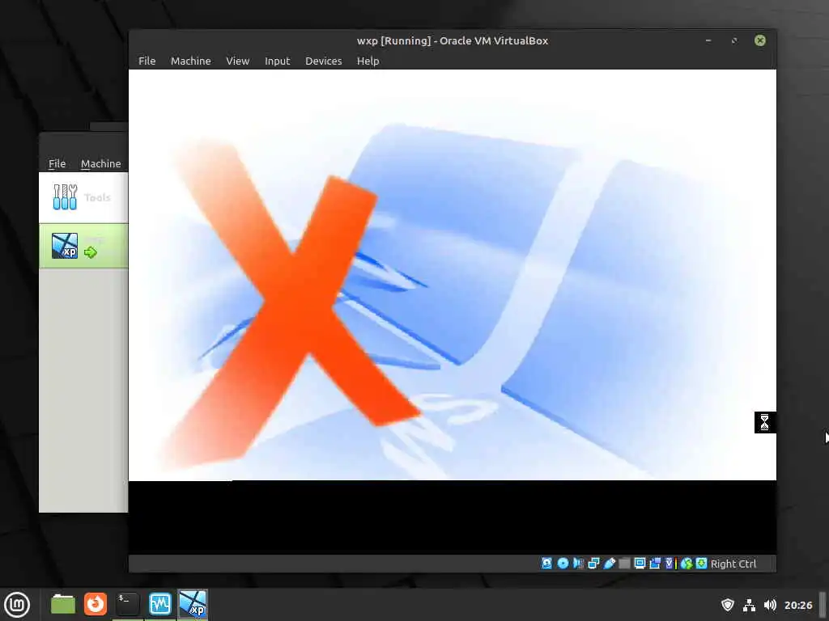Minimize the wxp VirtualBox window

click(x=708, y=40)
